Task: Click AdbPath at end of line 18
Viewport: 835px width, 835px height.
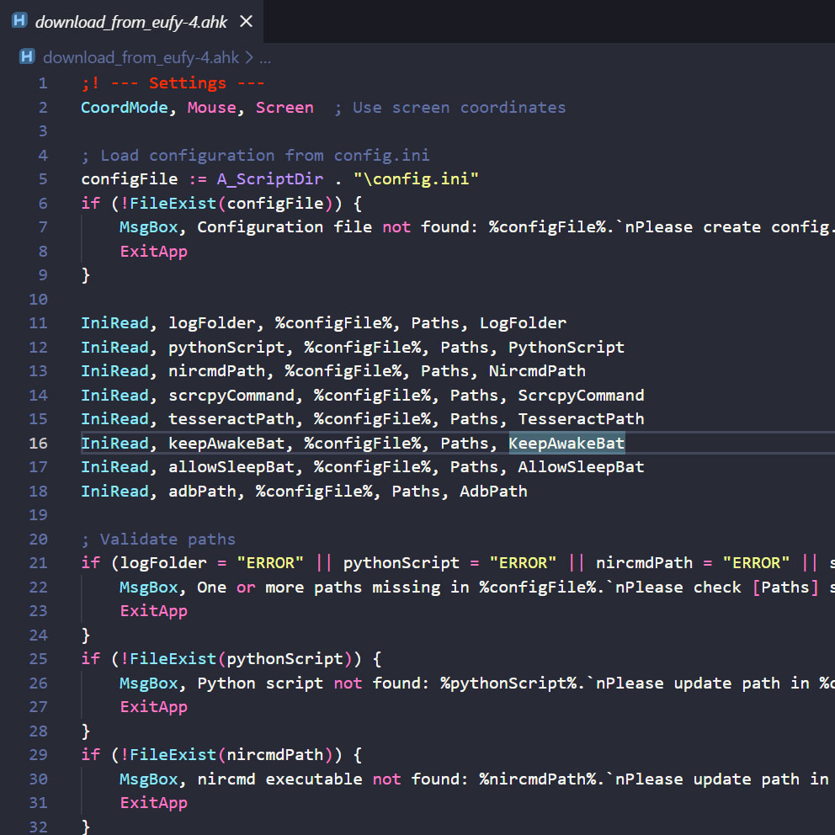Action: (x=493, y=491)
